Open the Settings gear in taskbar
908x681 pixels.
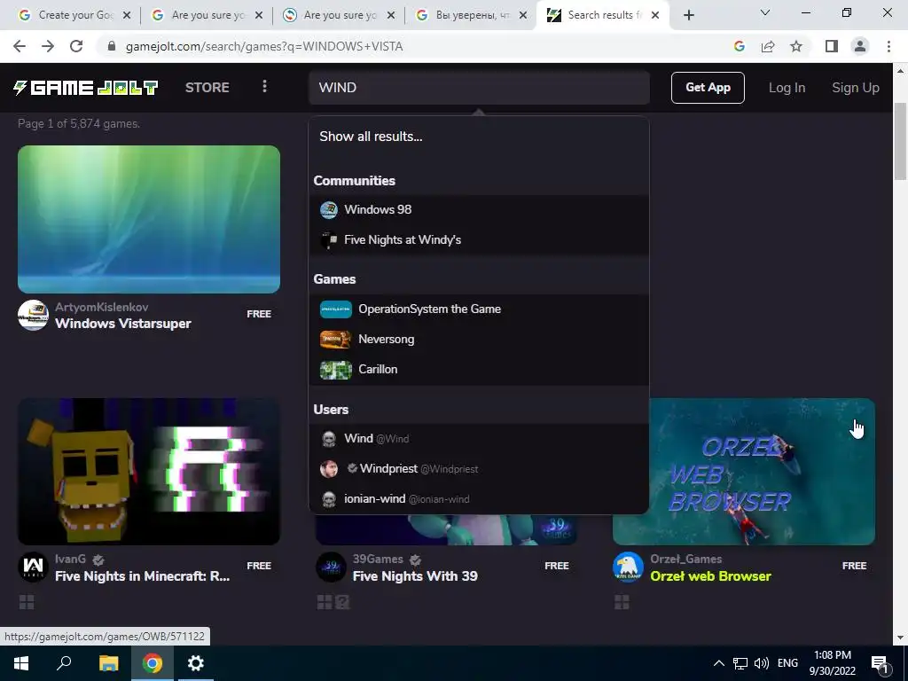point(196,663)
